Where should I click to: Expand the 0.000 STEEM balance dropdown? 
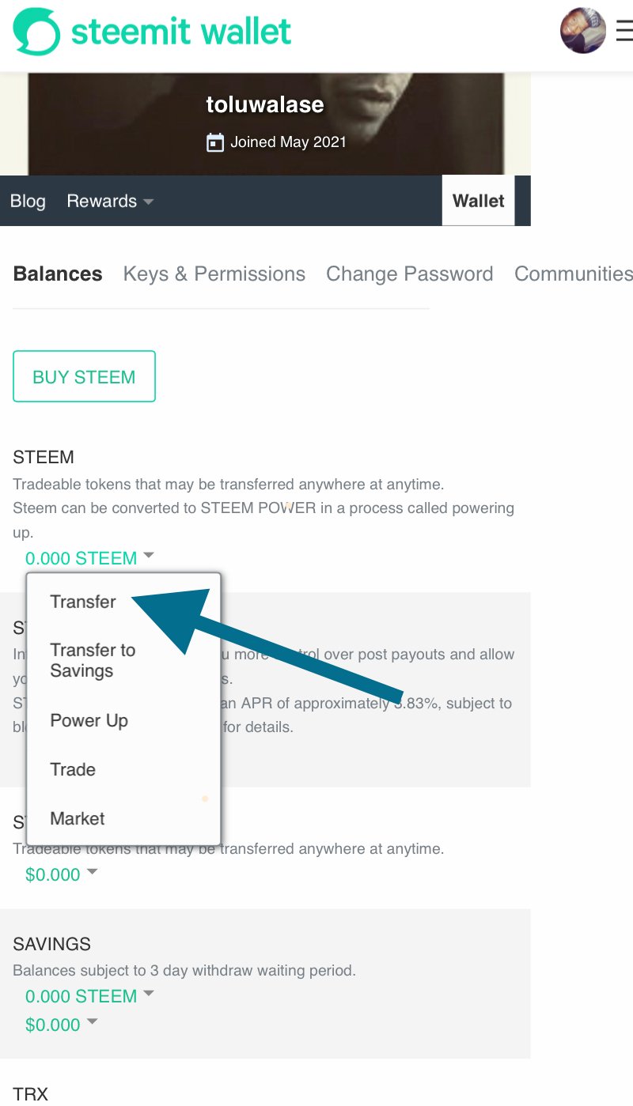click(x=90, y=558)
